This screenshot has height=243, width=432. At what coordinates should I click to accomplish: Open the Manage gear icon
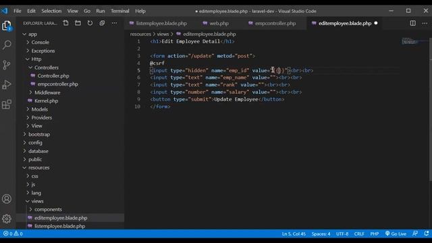(x=7, y=219)
